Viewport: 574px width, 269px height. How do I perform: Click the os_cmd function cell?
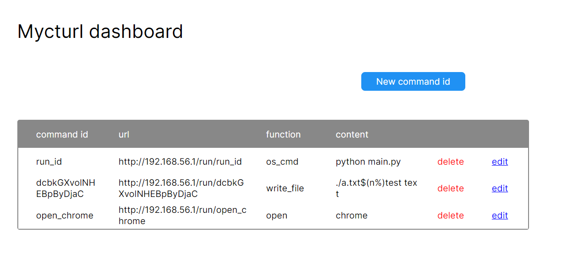[282, 162]
